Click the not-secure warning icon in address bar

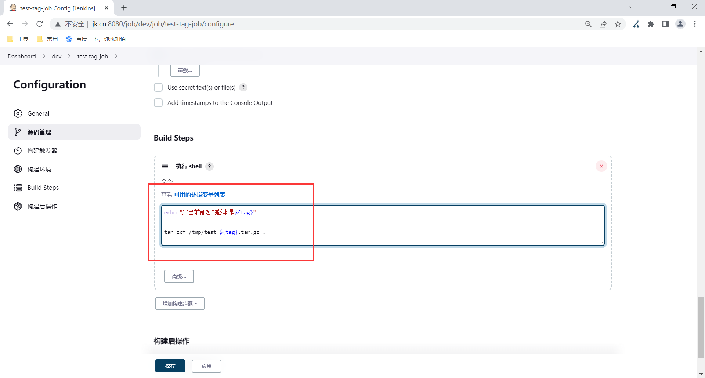point(58,24)
